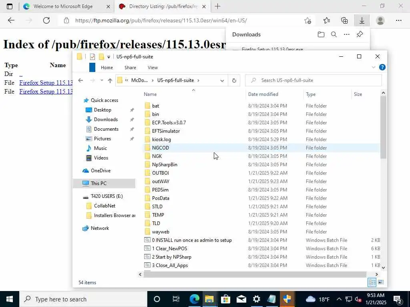Open the Edge profile avatar
Viewport: 410px width, 307px height.
click(x=380, y=20)
